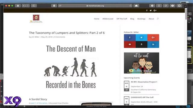Click the Follow Dr. Miller heading
Image resolution: width=193 pixels, height=108 pixels.
(131, 32)
